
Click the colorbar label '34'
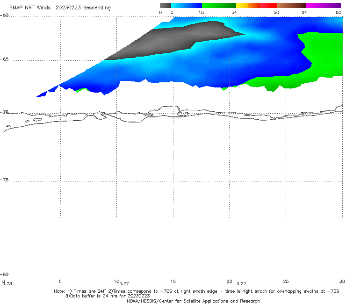click(234, 12)
